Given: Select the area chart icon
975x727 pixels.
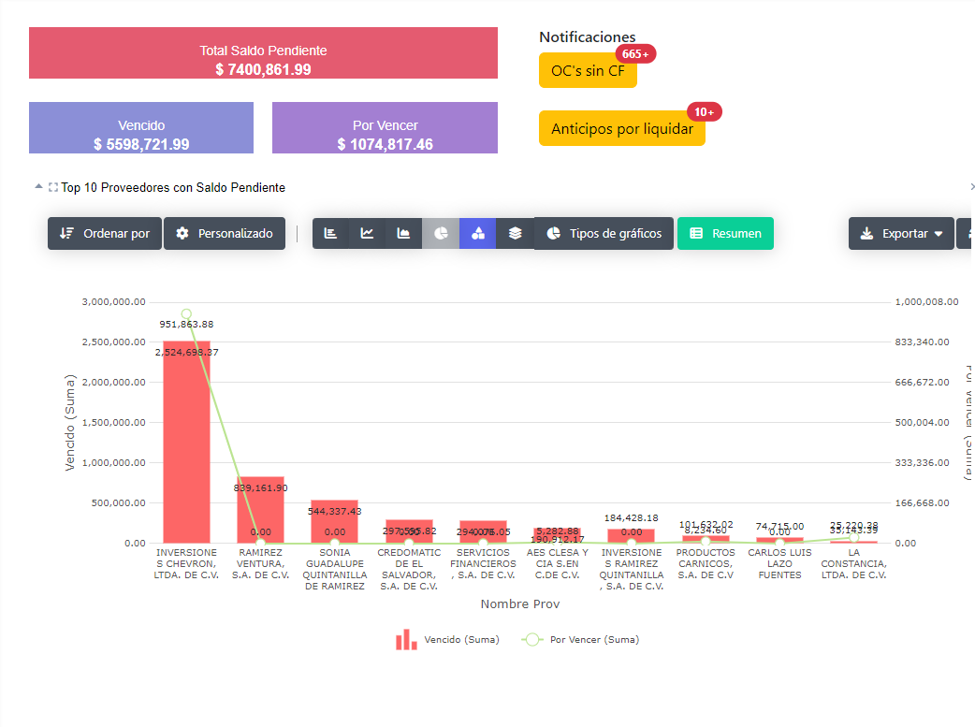Looking at the screenshot, I should click(403, 234).
